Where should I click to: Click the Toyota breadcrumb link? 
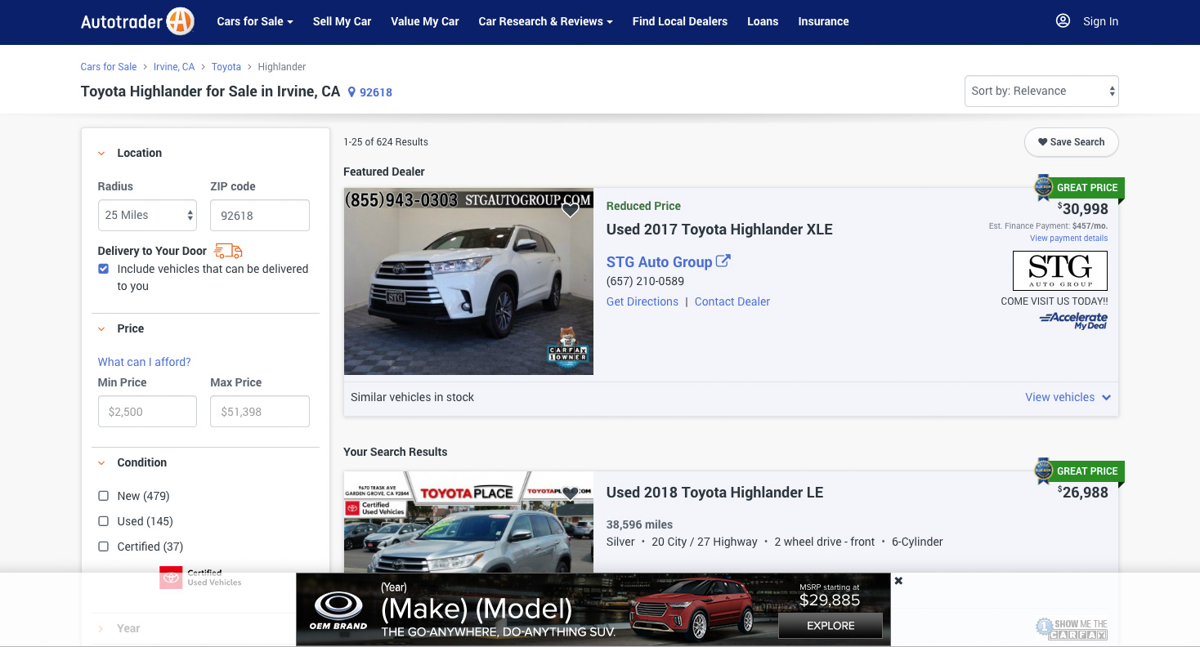pyautogui.click(x=226, y=67)
